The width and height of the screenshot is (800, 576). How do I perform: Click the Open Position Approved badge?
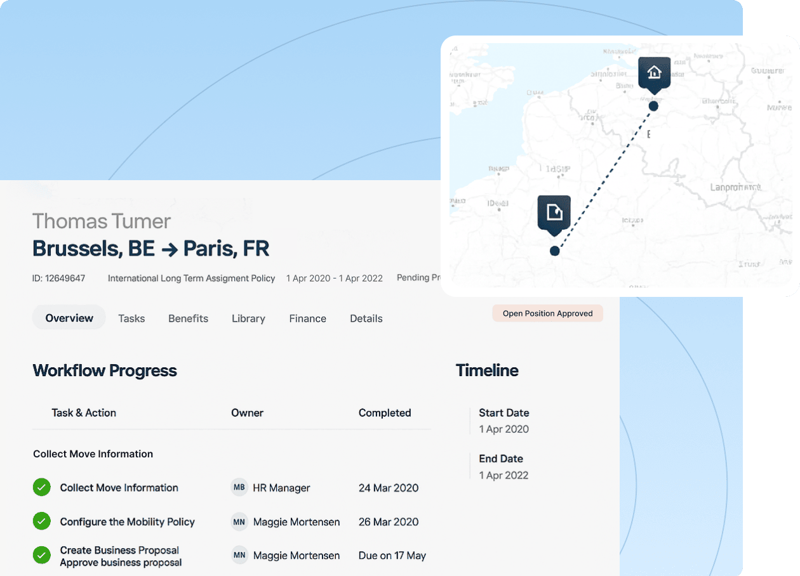tap(547, 313)
